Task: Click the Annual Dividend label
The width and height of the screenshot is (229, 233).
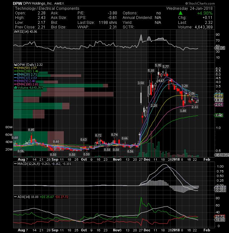Action: click(x=137, y=18)
